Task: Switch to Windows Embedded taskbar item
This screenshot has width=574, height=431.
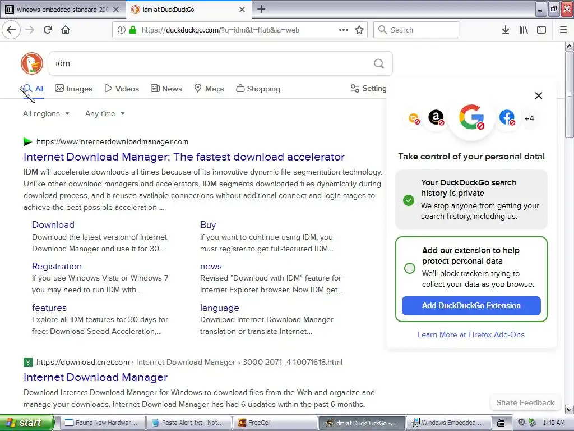Action: 449,423
